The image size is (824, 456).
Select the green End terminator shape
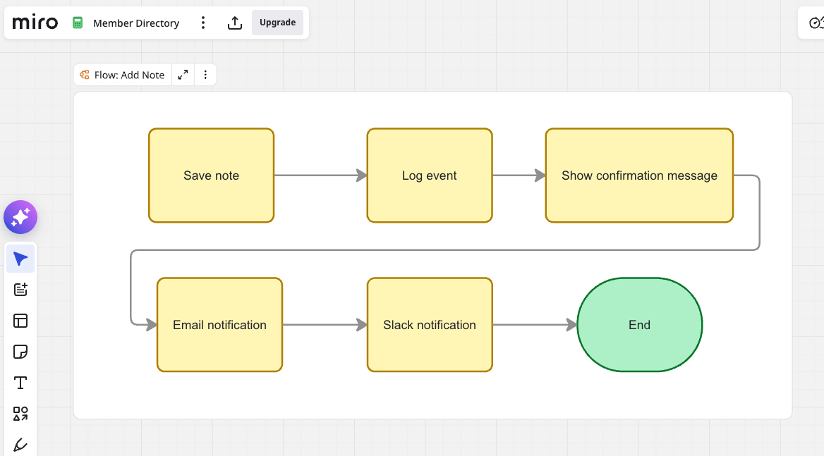click(x=640, y=325)
